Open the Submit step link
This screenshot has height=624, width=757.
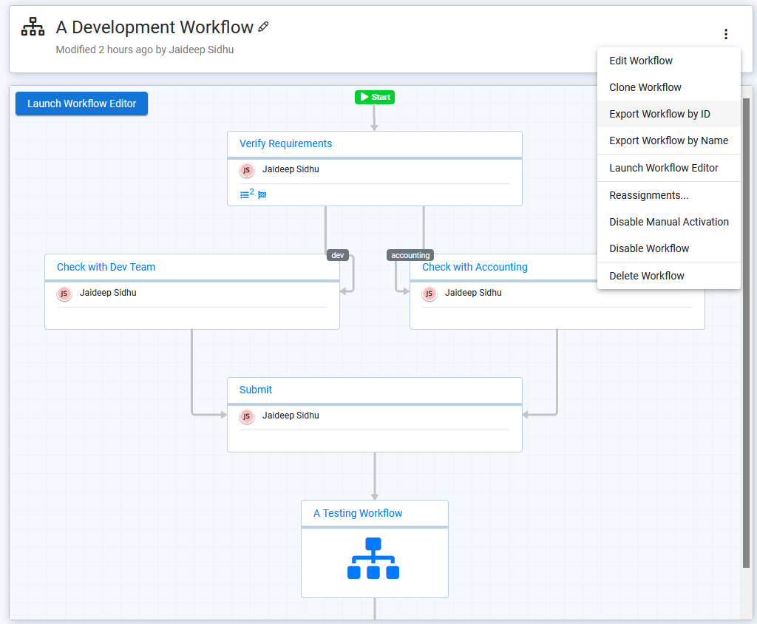[255, 390]
